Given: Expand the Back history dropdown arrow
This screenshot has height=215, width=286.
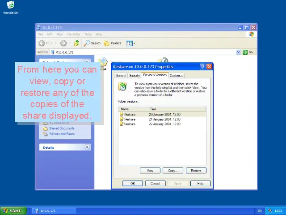Looking at the screenshot, I should pos(55,43).
